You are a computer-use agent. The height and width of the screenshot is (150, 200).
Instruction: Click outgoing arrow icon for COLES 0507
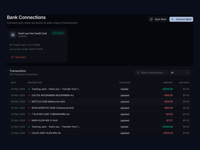29,133
